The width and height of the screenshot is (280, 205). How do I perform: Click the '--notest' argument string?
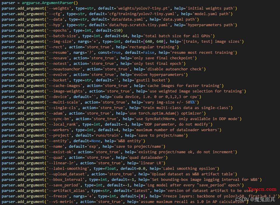(58, 64)
